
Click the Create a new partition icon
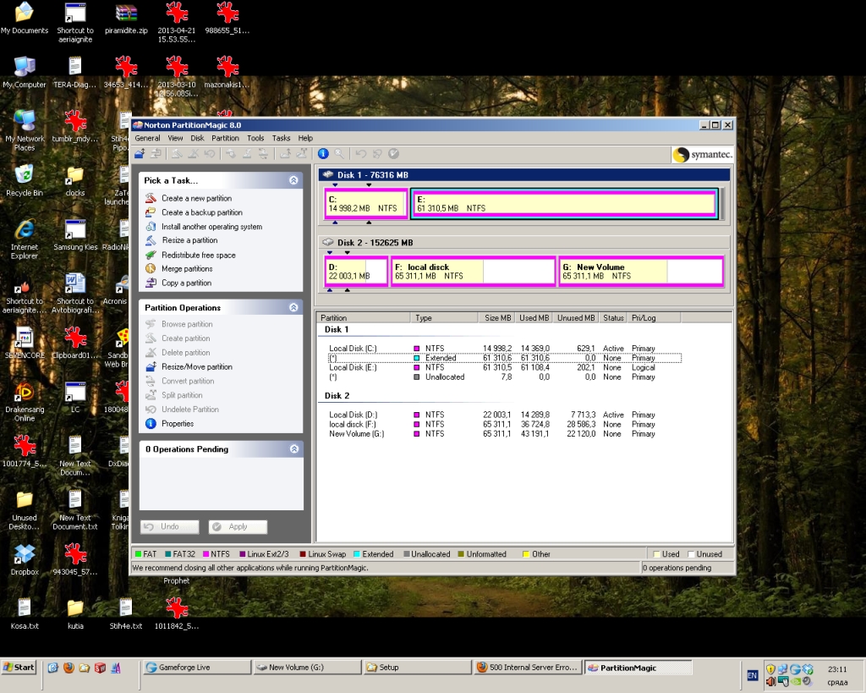click(x=151, y=198)
